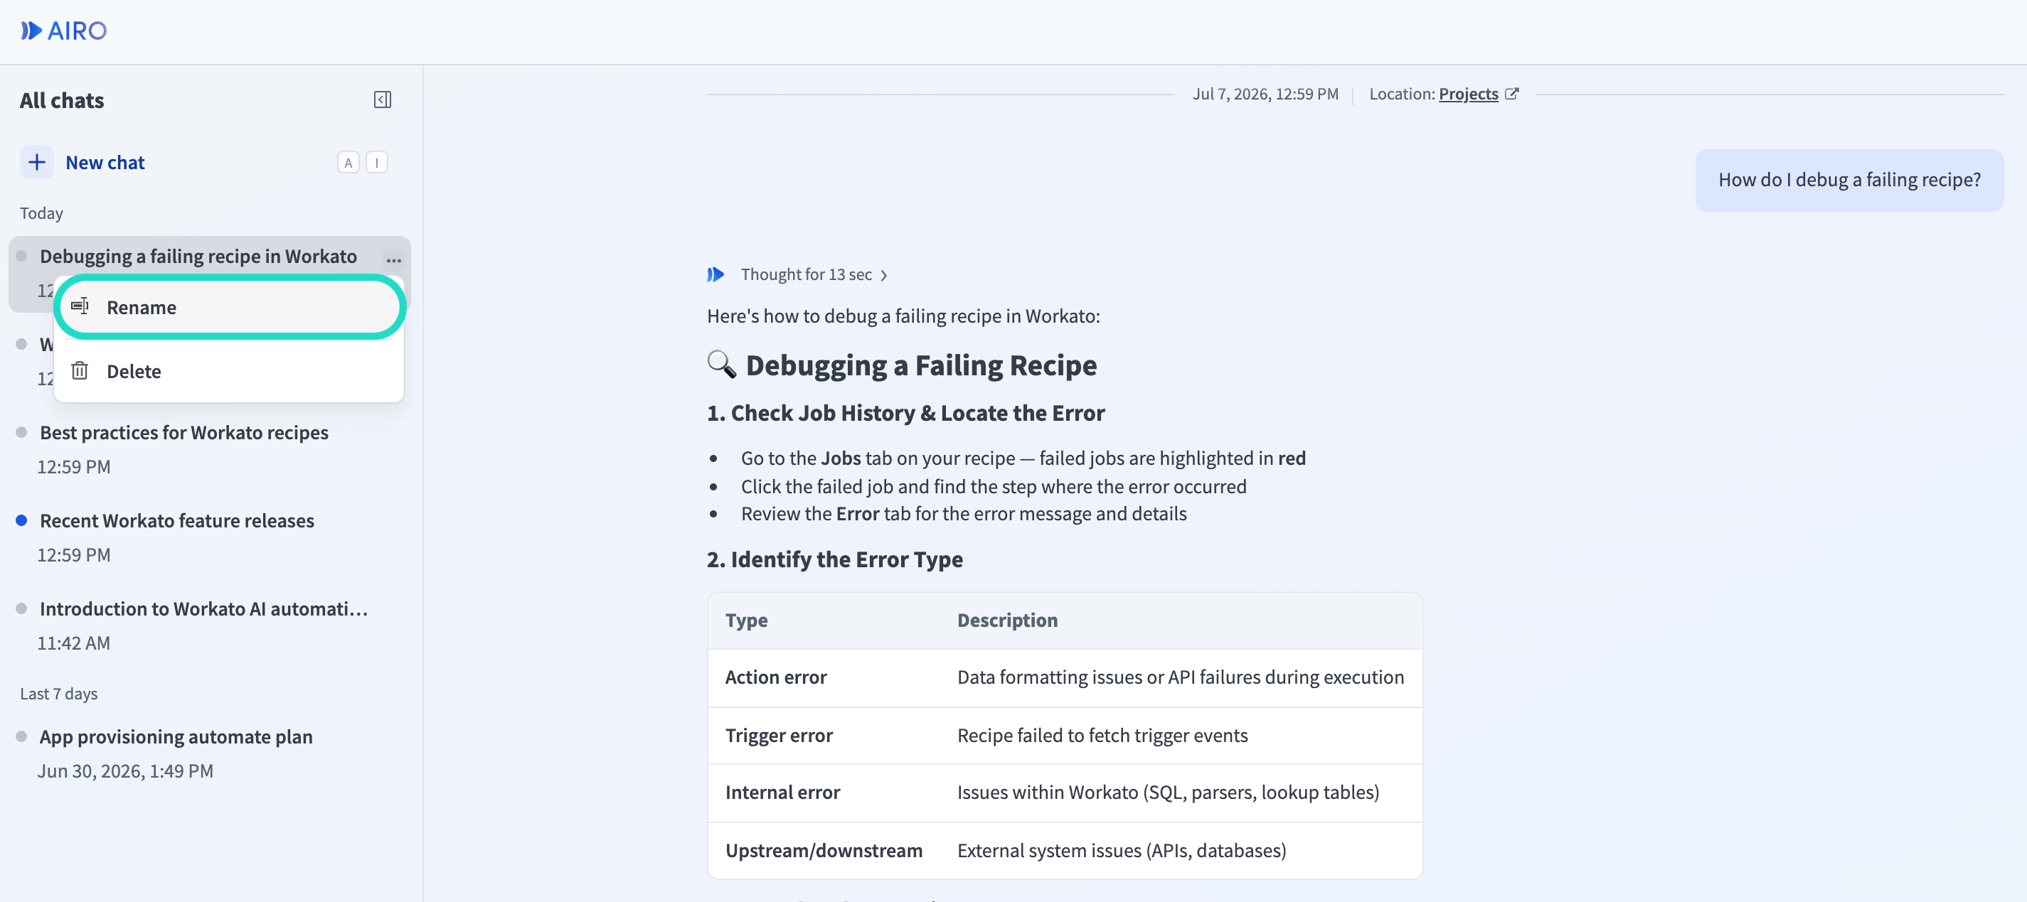Click the AIRO icon beside Thought for 13 sec

tap(715, 274)
